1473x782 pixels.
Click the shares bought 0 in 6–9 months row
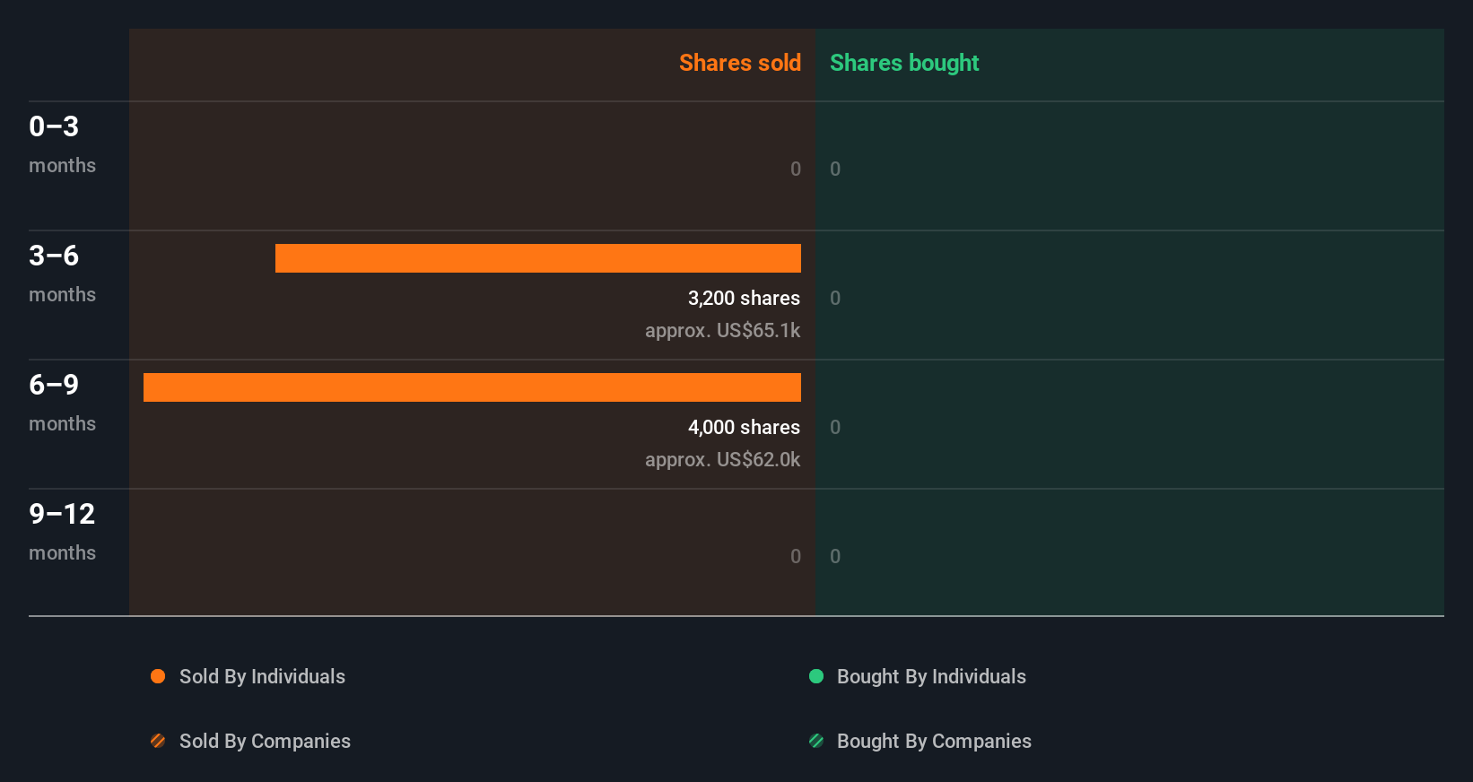pos(835,427)
